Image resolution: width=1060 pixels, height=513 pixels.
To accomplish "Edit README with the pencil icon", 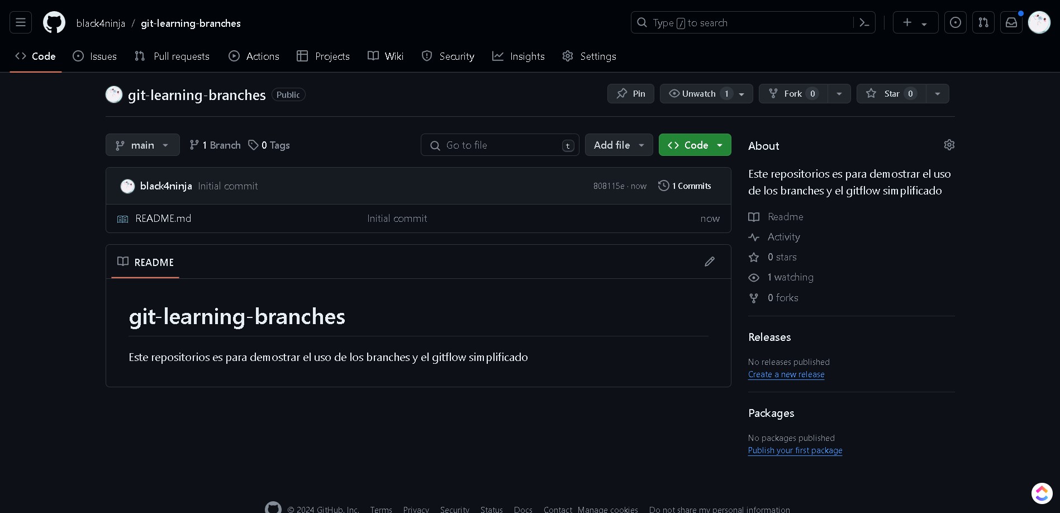I will coord(709,262).
